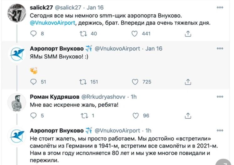Reply to 'ЯМы SMM Внуково' tweet

(34, 82)
